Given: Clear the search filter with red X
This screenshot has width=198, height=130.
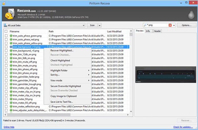Looking at the screenshot, I should (x=170, y=25).
